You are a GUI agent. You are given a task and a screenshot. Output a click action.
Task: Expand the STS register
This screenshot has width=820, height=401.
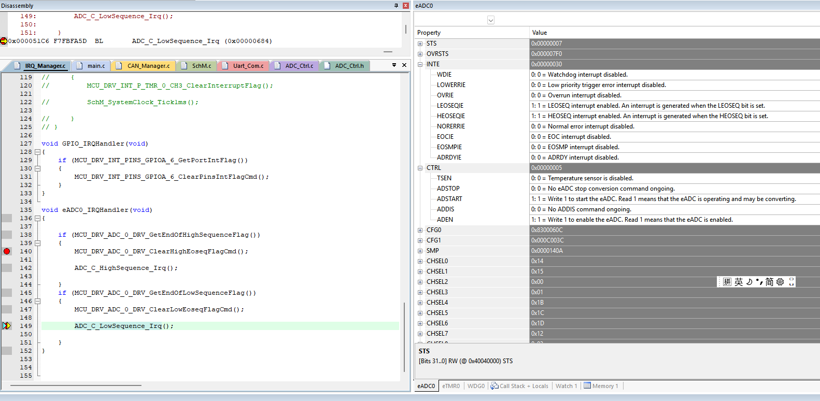point(420,44)
